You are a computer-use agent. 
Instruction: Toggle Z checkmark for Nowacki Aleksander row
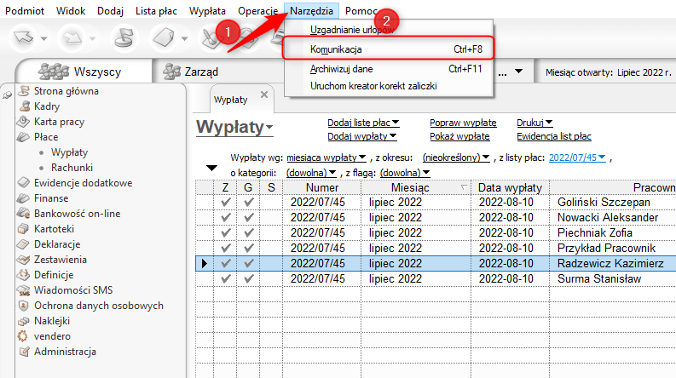[226, 217]
